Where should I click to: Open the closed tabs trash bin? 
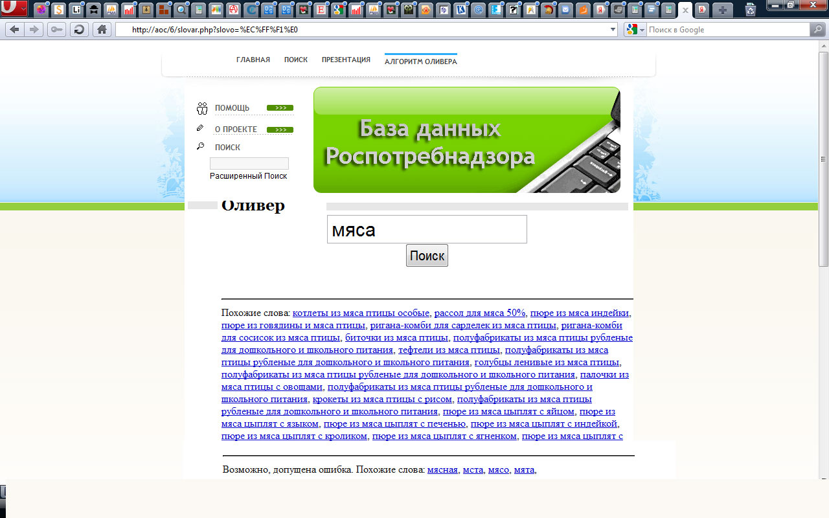(751, 10)
